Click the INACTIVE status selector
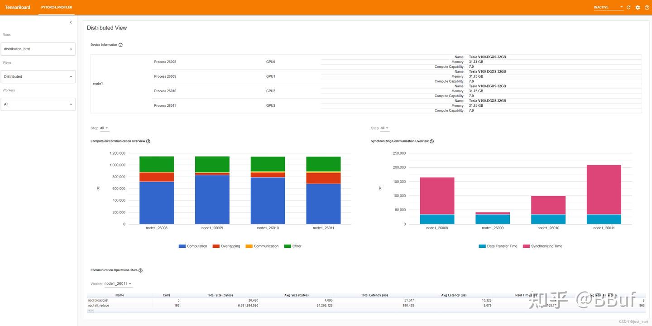This screenshot has height=326, width=652. [x=607, y=7]
